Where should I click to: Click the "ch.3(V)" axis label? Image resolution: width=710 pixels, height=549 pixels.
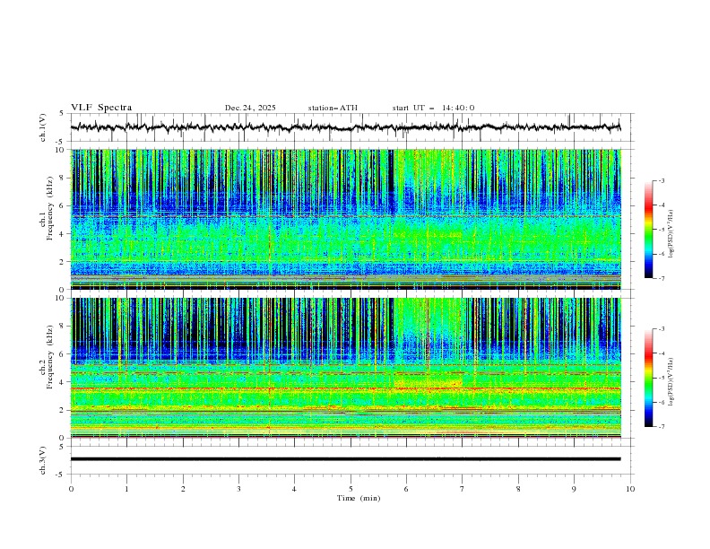point(43,460)
